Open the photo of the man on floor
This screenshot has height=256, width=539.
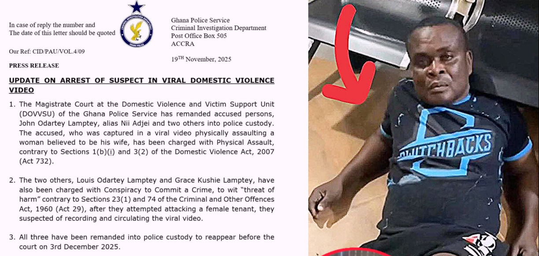[x=424, y=128]
